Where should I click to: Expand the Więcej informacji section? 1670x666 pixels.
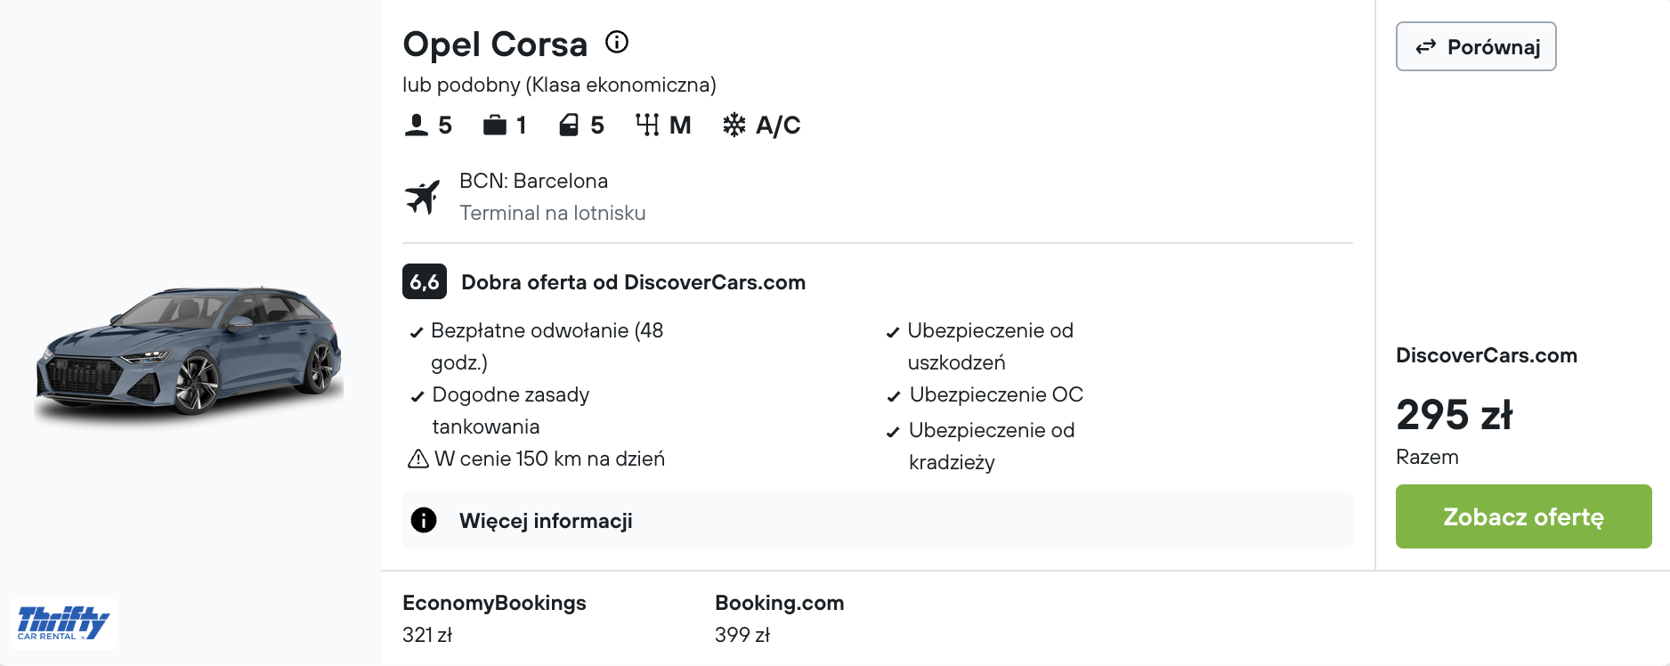(878, 520)
